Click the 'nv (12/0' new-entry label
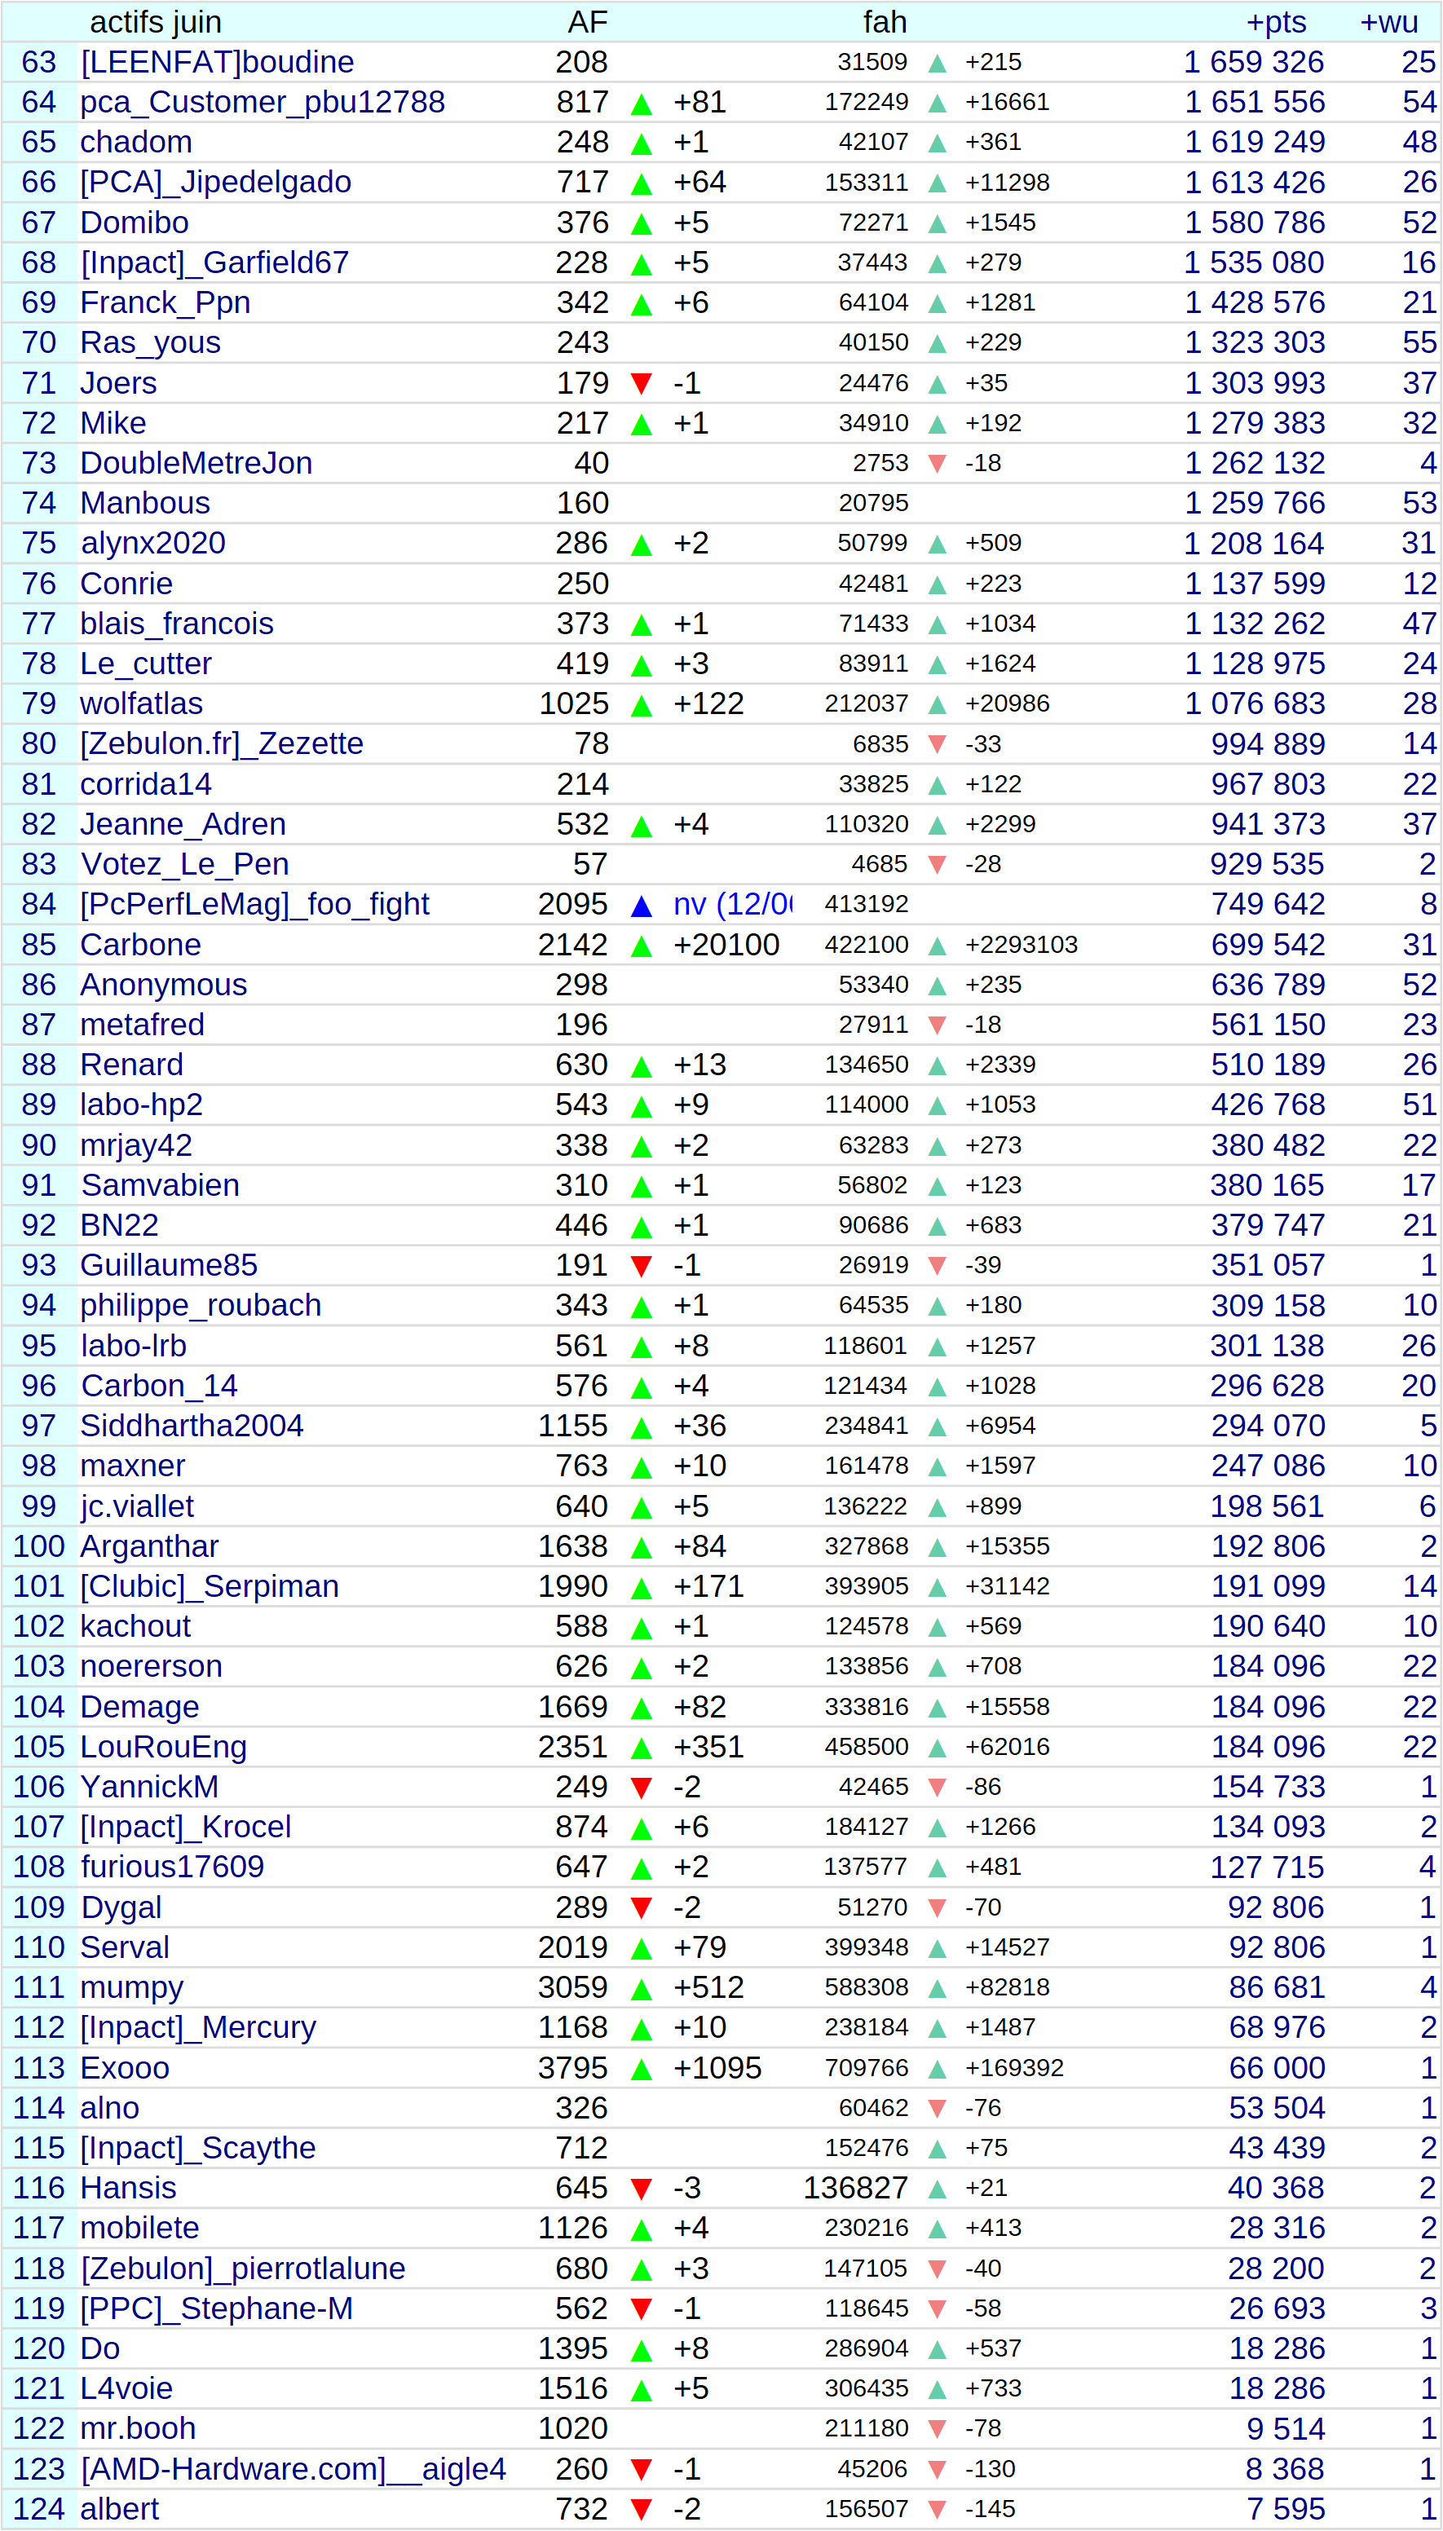1443x2531 pixels. coord(732,905)
